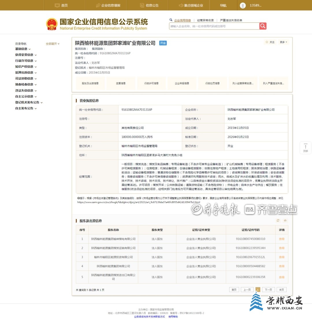Select the 经营异常名录 search tab

point(205,20)
